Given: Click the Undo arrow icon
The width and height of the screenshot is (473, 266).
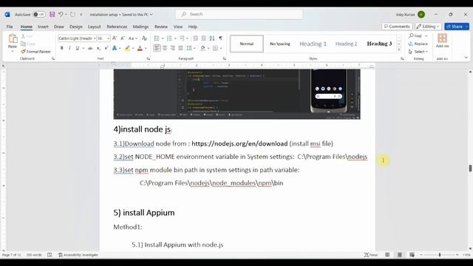Looking at the screenshot, I should (61, 14).
